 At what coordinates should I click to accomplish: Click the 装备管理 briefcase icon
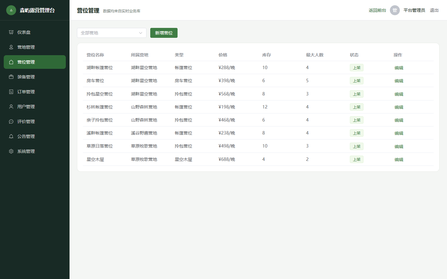[11, 77]
